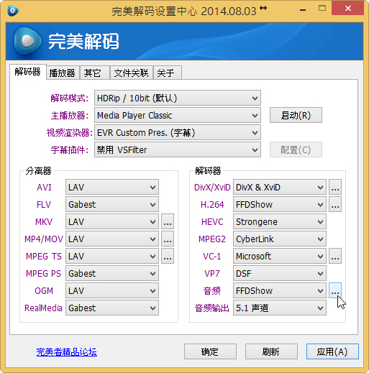
Task: Click the 刷新 button
Action: coord(271,351)
